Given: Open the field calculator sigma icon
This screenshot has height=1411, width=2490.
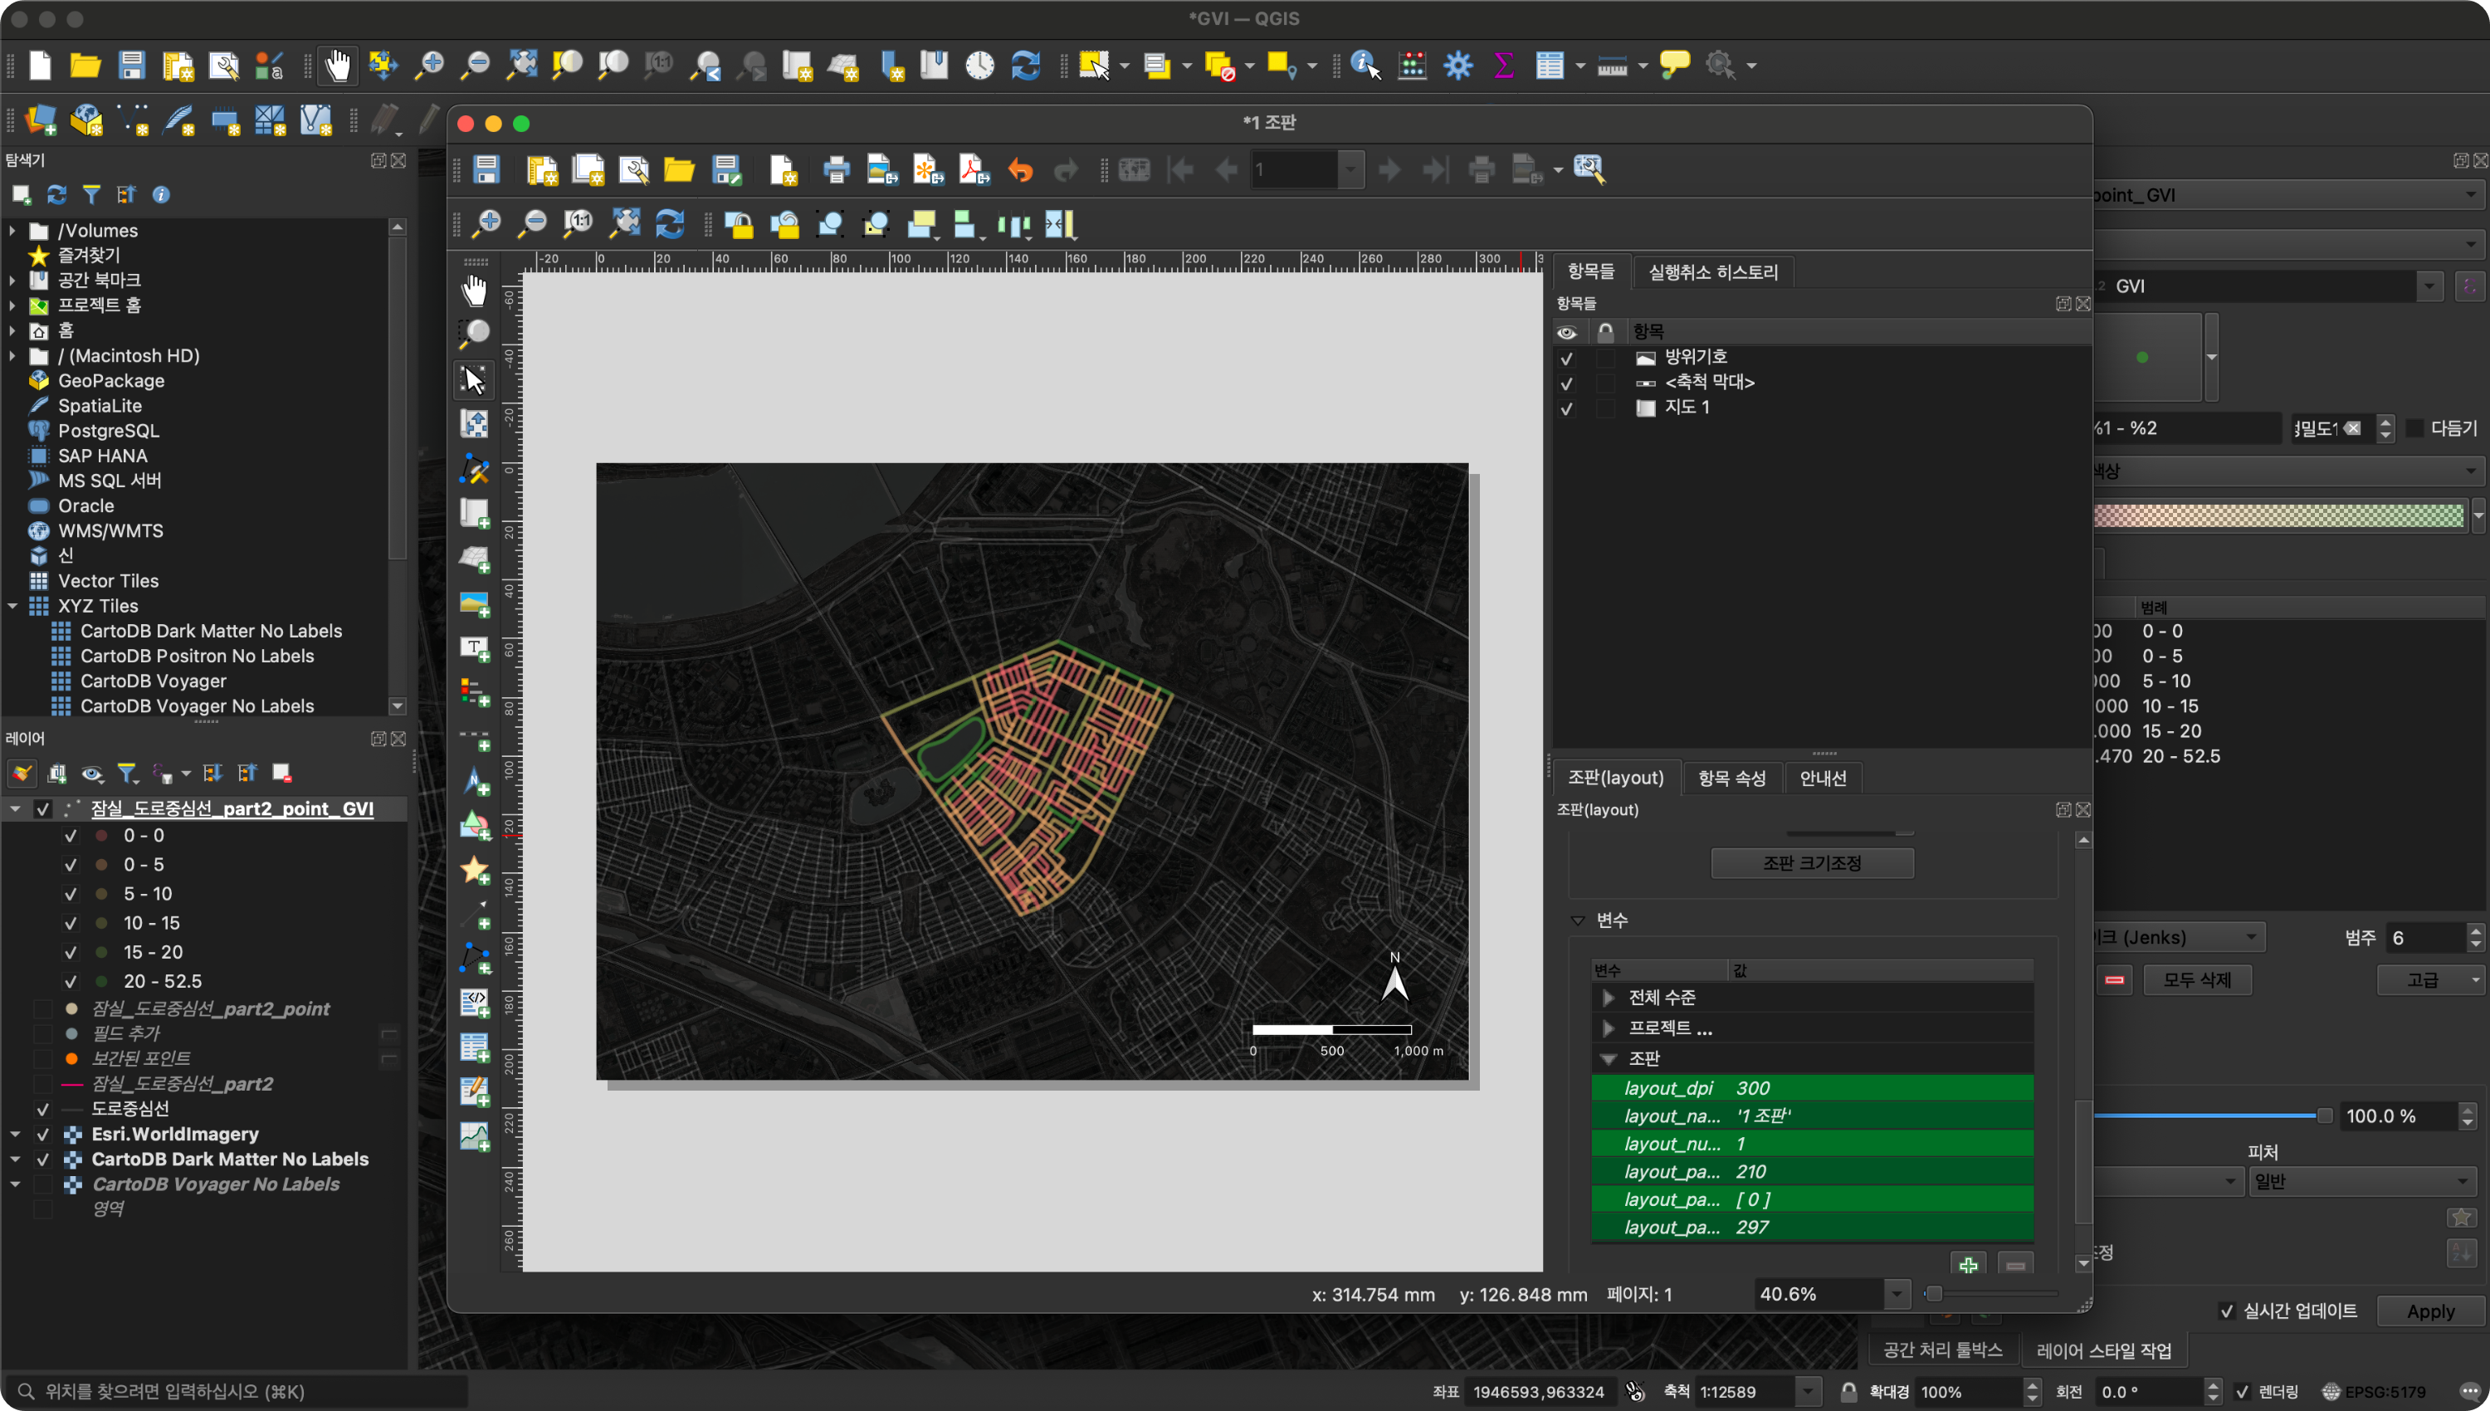Looking at the screenshot, I should coord(1504,66).
